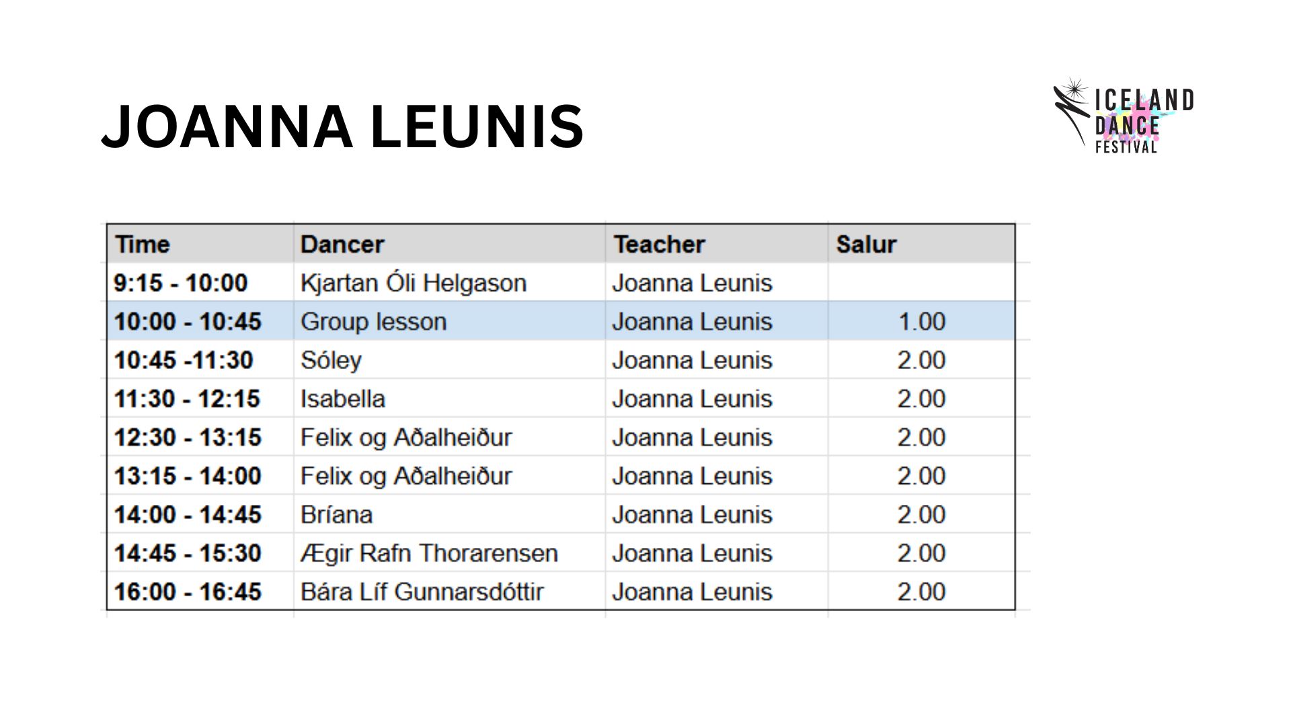Select the Bríana dancer cell
The width and height of the screenshot is (1291, 726).
coord(449,514)
